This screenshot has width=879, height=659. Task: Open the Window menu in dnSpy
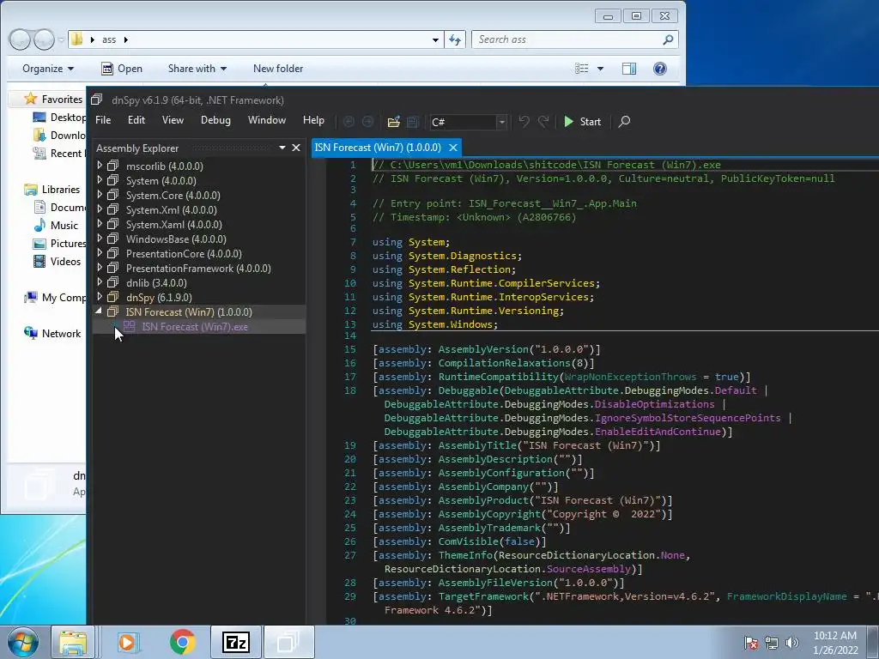(x=267, y=120)
